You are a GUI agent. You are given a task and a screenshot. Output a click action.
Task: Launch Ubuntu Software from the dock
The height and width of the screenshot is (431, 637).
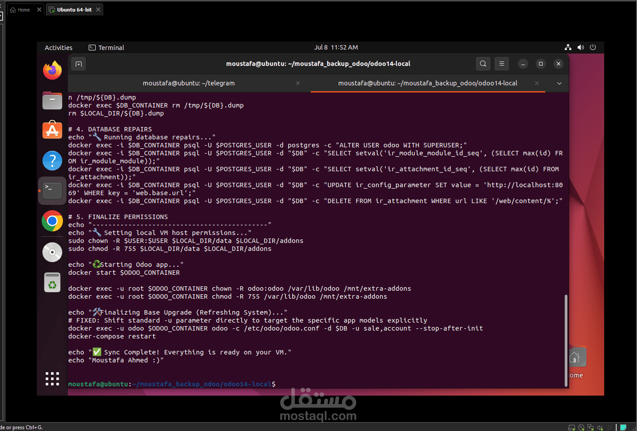coord(52,130)
